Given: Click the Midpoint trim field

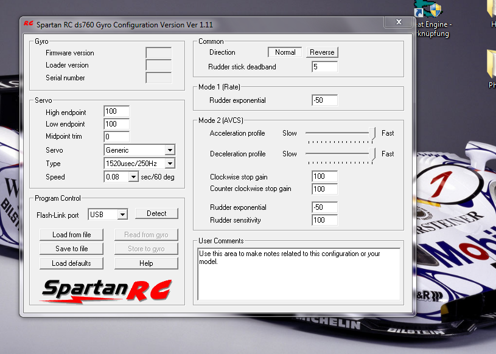Looking at the screenshot, I should 116,136.
